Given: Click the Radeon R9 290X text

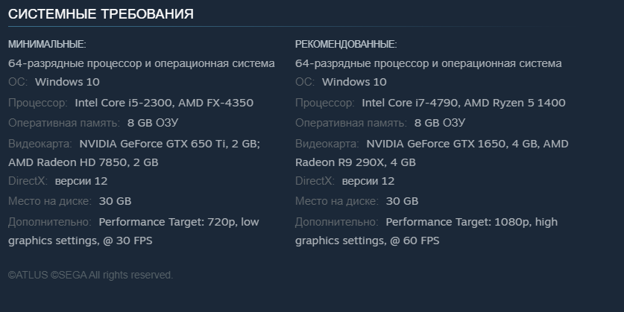Looking at the screenshot, I should [334, 162].
